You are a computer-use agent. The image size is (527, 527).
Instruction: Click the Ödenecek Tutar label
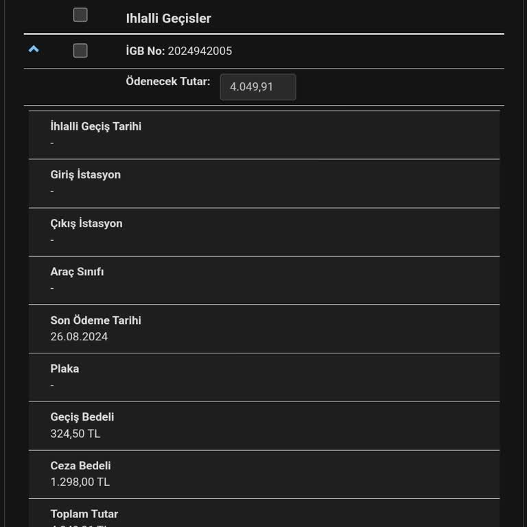pos(167,81)
